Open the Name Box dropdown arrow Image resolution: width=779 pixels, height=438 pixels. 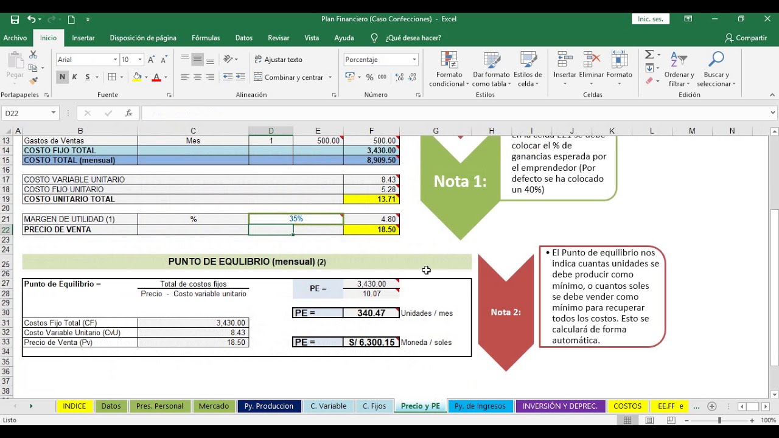pyautogui.click(x=54, y=113)
